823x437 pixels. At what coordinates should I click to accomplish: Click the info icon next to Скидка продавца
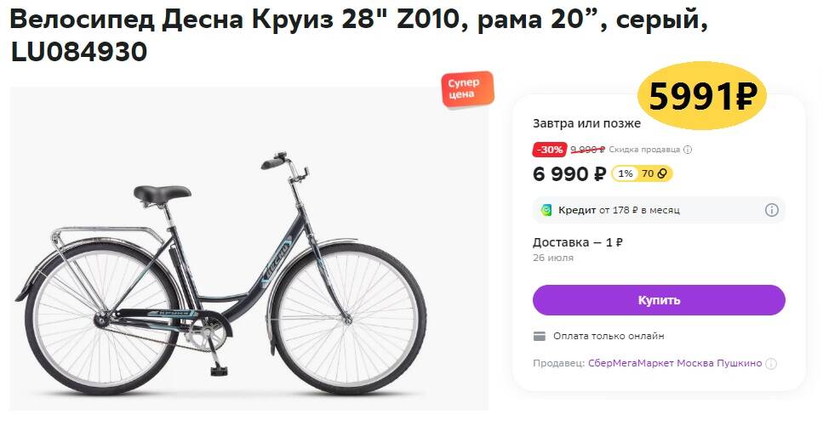(x=688, y=150)
